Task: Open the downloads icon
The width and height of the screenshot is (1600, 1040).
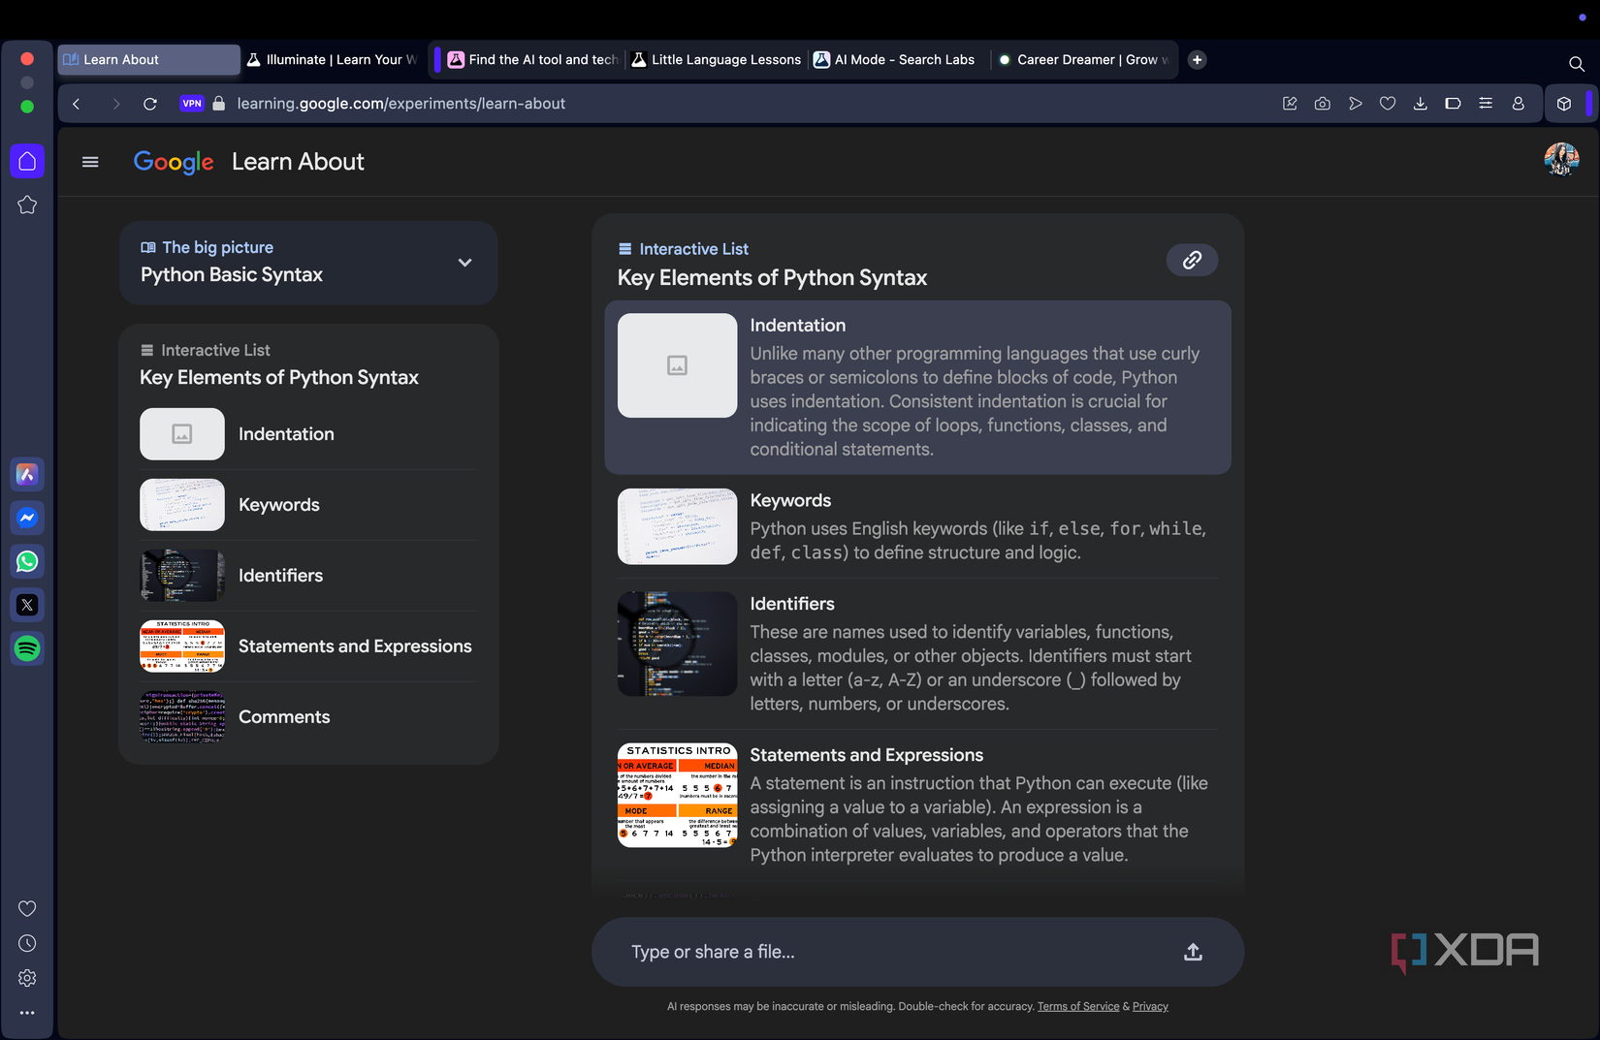Action: coord(1421,104)
